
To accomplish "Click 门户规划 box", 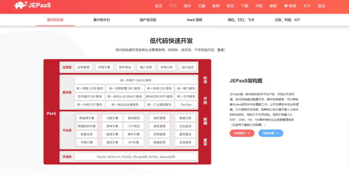I will click(x=134, y=126).
